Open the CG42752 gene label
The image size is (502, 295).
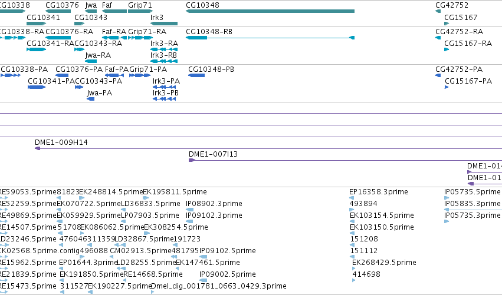coord(452,5)
